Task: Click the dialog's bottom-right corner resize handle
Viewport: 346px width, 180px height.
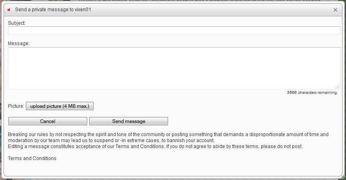Action: 341,175
